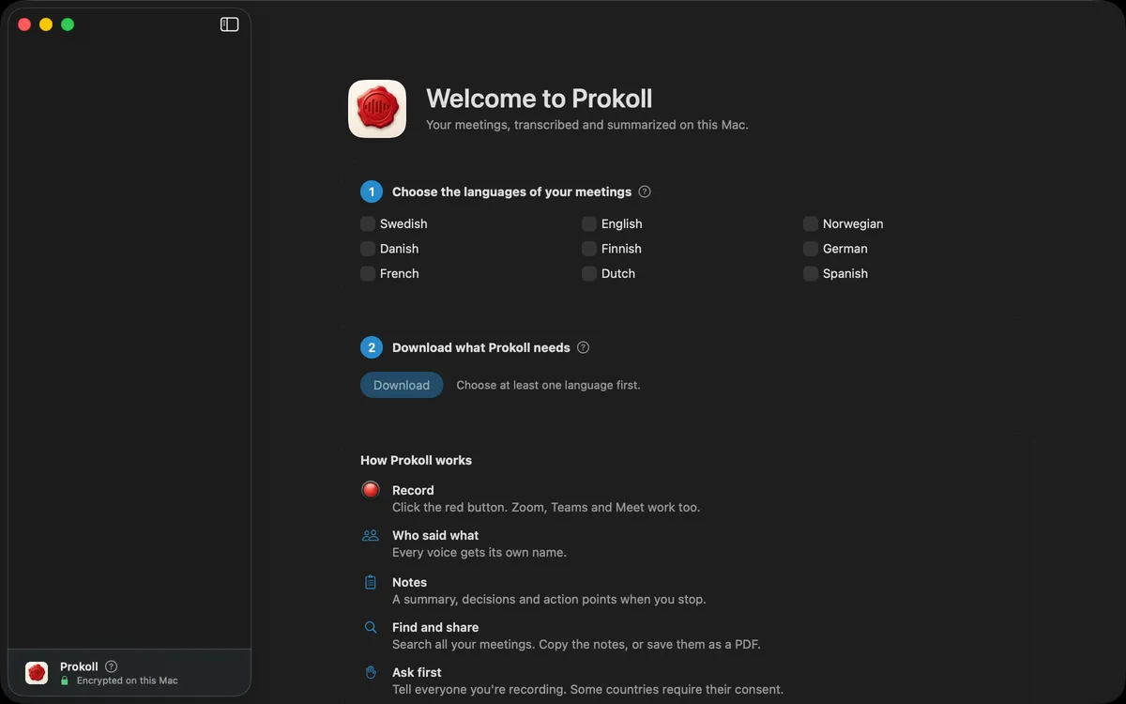Click the red Record icon
This screenshot has height=704, width=1126.
point(371,489)
